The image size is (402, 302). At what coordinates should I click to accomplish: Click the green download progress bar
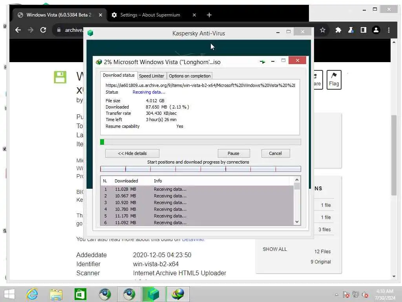point(201,142)
